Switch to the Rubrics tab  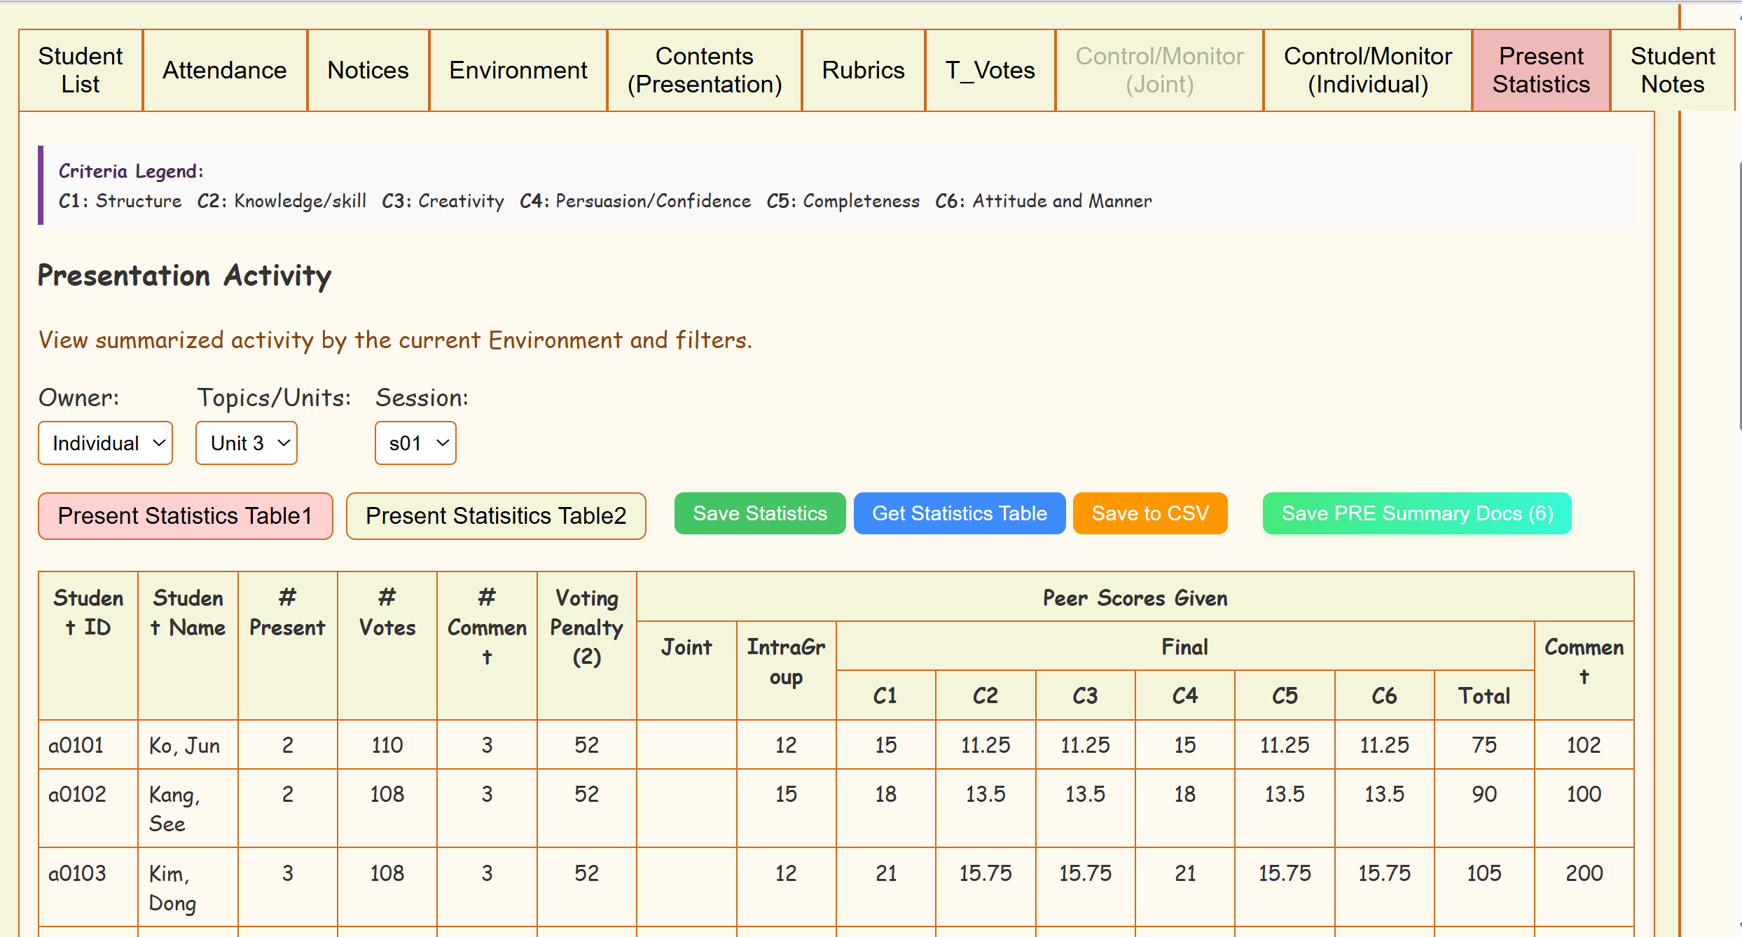[x=863, y=70]
